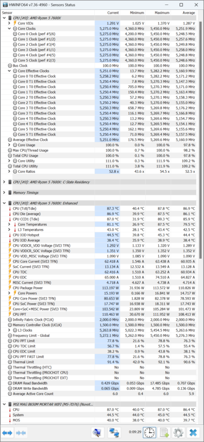The height and width of the screenshot is (442, 204).
Task: Collapse the MSI MAG B650M MORTAR section
Action: (4, 404)
